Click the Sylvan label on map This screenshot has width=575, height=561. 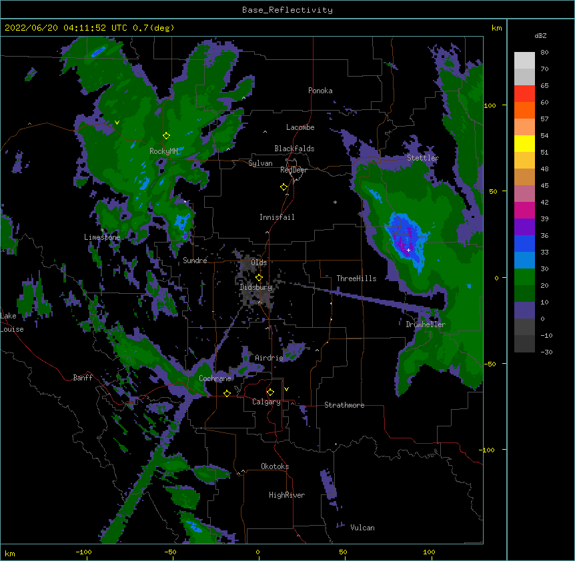tap(260, 163)
